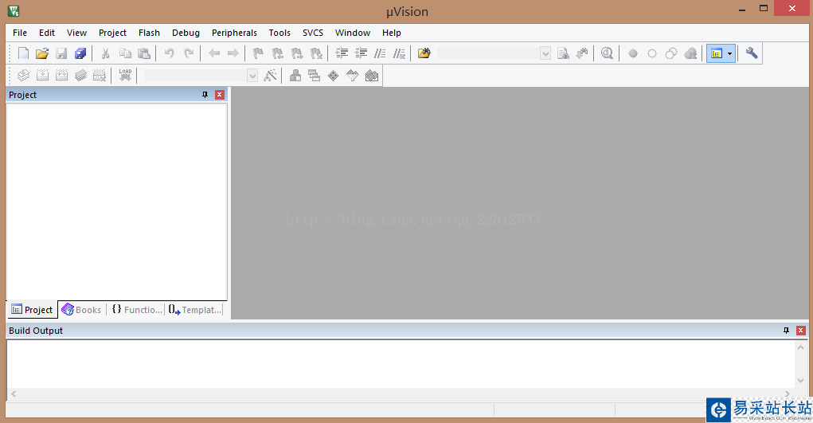This screenshot has width=813, height=423.
Task: Click the Undo arrow icon
Action: point(169,53)
